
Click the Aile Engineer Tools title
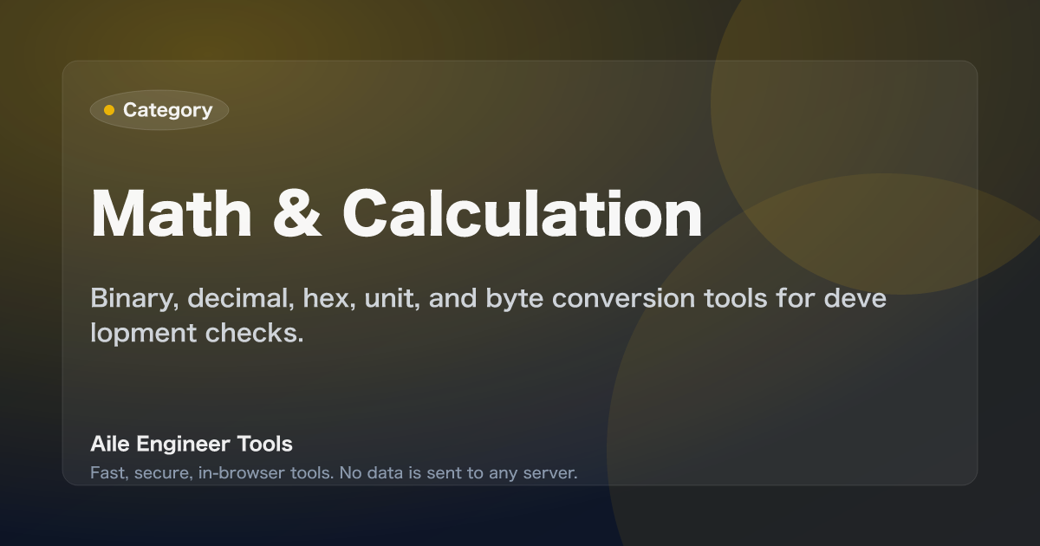pyautogui.click(x=192, y=445)
